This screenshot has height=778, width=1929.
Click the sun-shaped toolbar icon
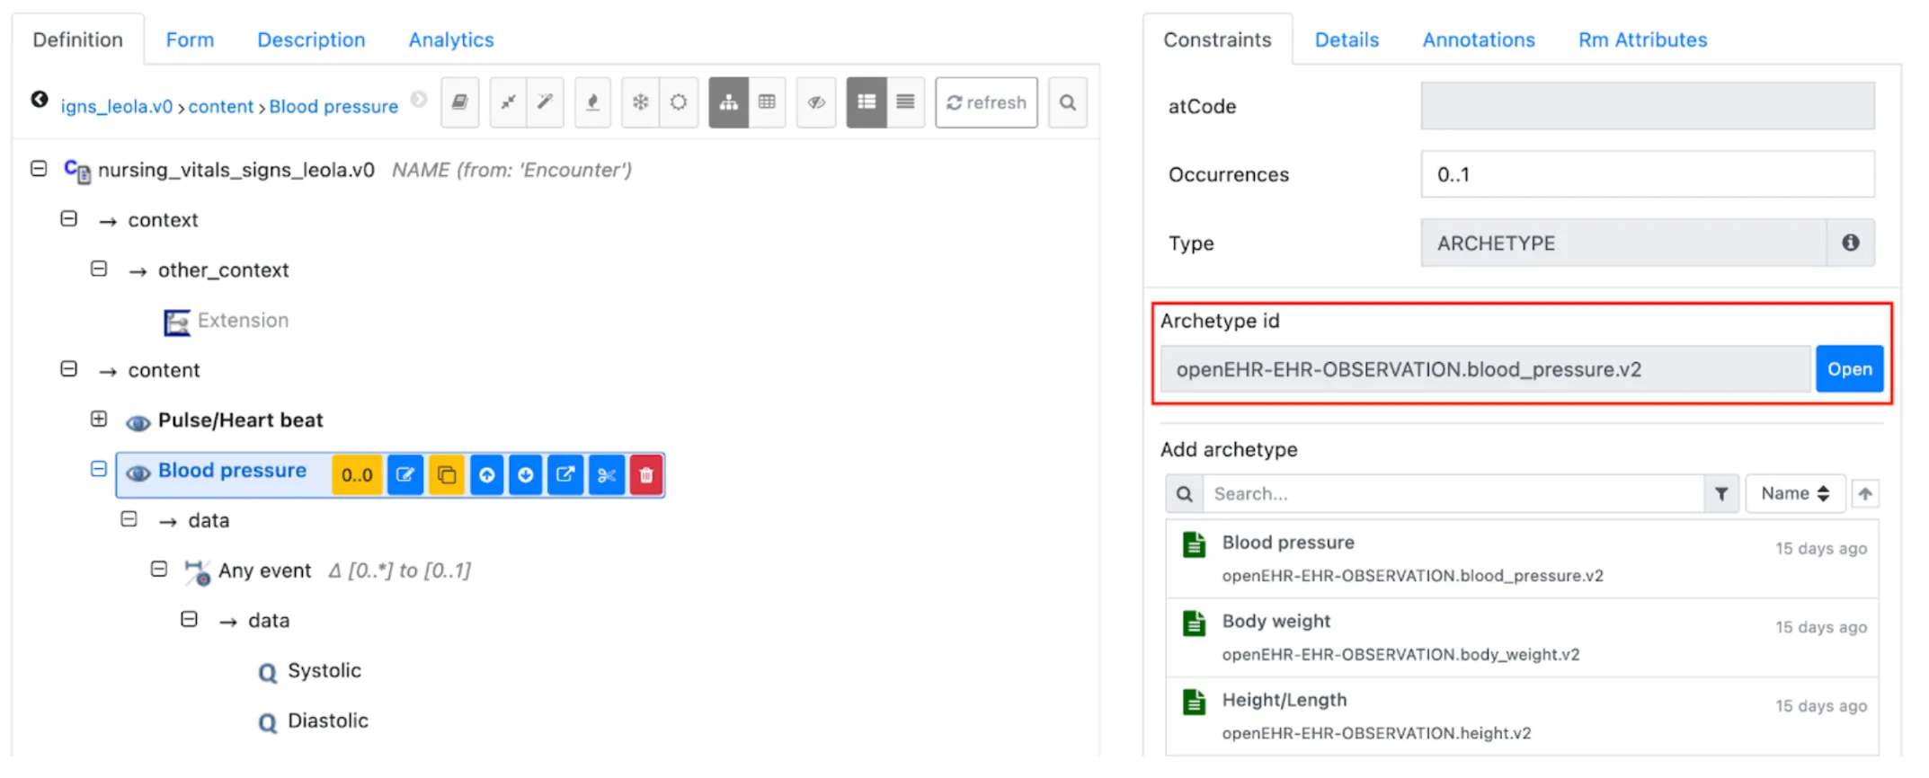(679, 102)
